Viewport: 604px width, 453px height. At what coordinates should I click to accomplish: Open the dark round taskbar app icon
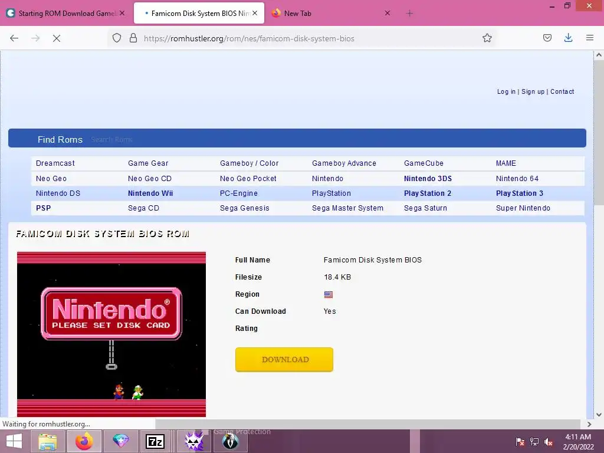click(230, 441)
